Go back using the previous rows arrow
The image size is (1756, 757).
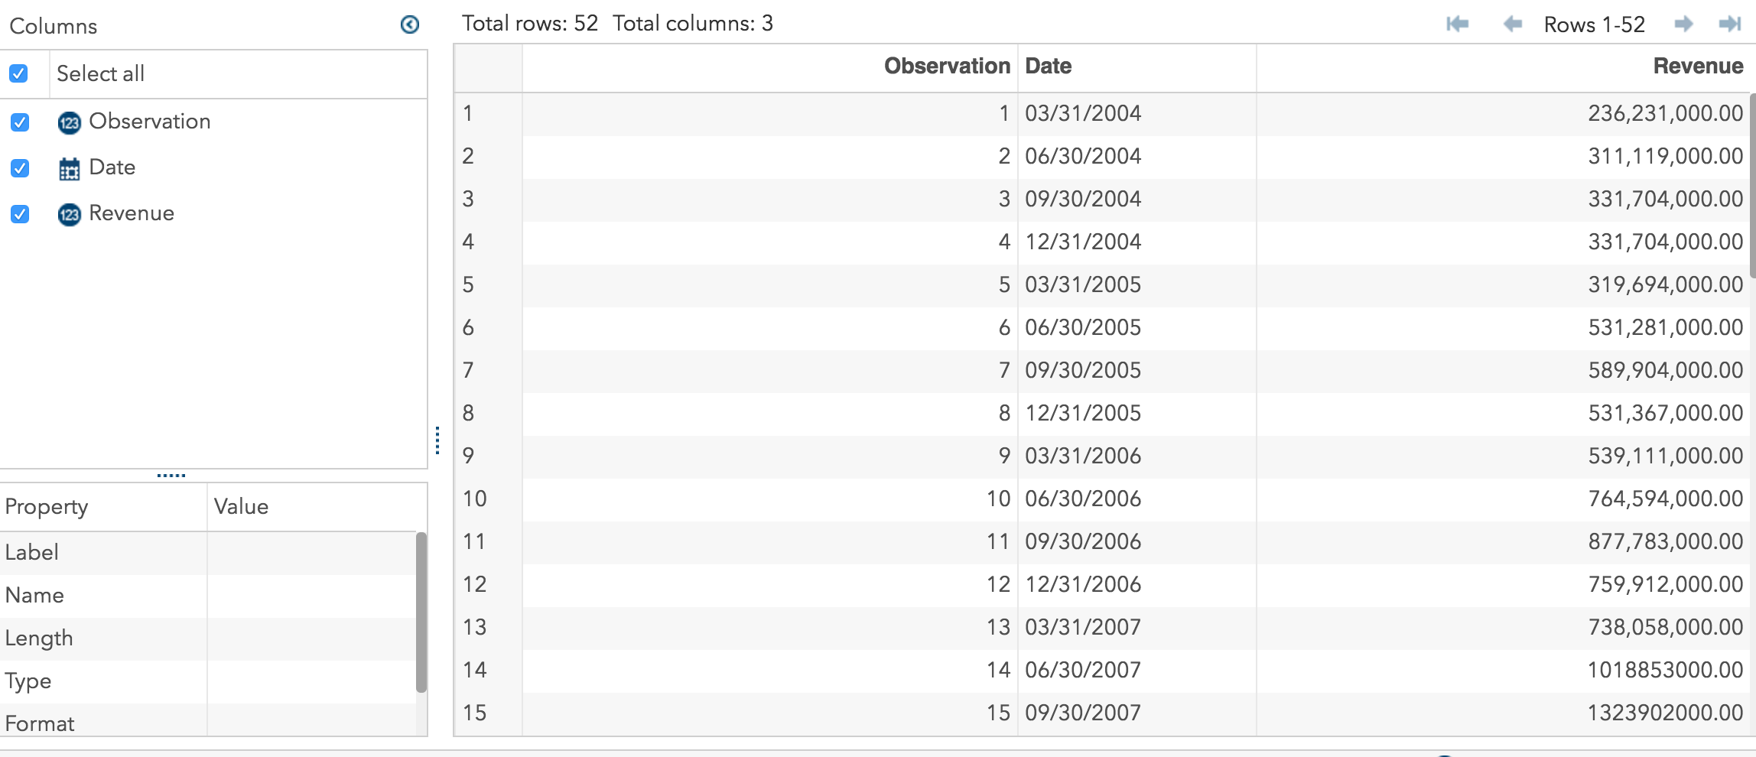point(1512,24)
